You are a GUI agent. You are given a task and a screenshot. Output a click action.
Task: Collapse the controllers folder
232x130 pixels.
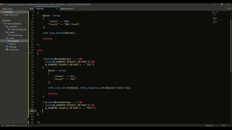[5, 26]
